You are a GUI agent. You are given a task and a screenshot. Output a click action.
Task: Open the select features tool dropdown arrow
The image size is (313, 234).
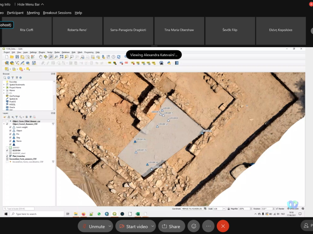pyautogui.click(x=10, y=69)
